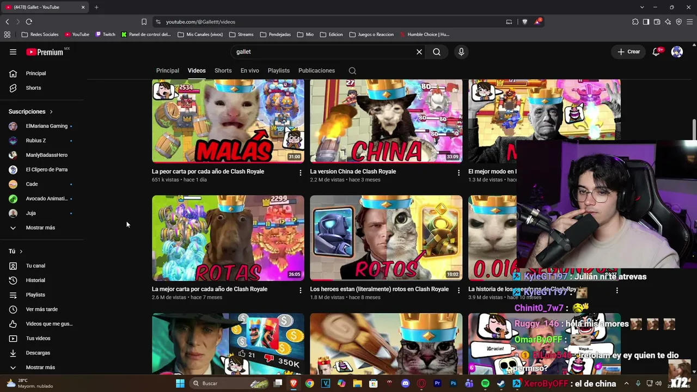Open YouTube bookmark in bookmarks bar
This screenshot has height=392, width=697.
click(77, 34)
